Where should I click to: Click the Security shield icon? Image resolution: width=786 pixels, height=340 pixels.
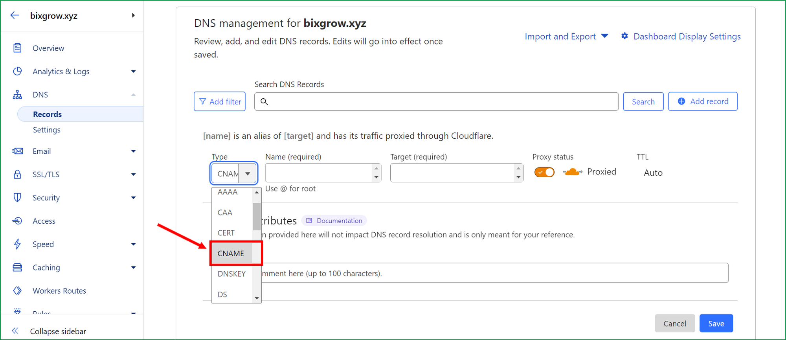(x=17, y=197)
